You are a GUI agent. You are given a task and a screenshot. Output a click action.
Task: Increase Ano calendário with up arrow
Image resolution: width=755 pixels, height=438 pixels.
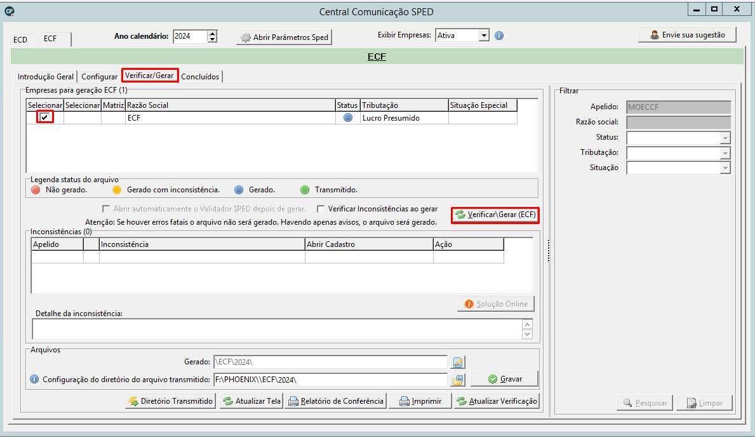[x=212, y=33]
